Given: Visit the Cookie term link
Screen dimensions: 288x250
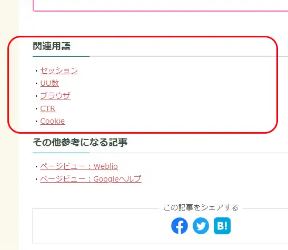Looking at the screenshot, I should (x=52, y=121).
